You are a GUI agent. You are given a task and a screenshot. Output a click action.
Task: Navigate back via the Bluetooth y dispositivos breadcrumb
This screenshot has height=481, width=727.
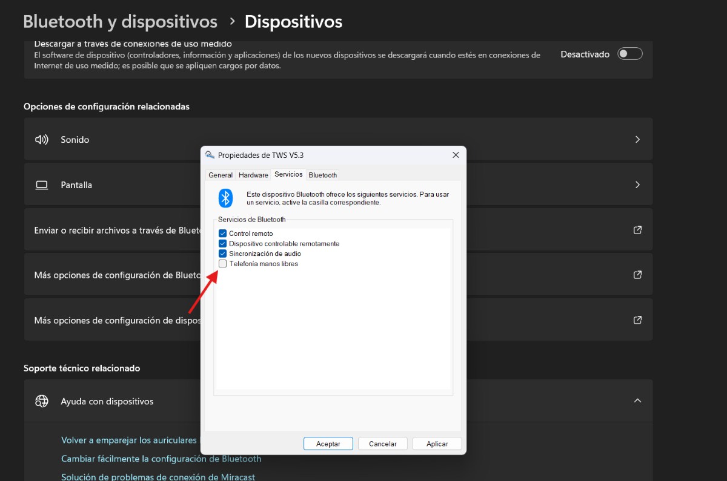(119, 21)
